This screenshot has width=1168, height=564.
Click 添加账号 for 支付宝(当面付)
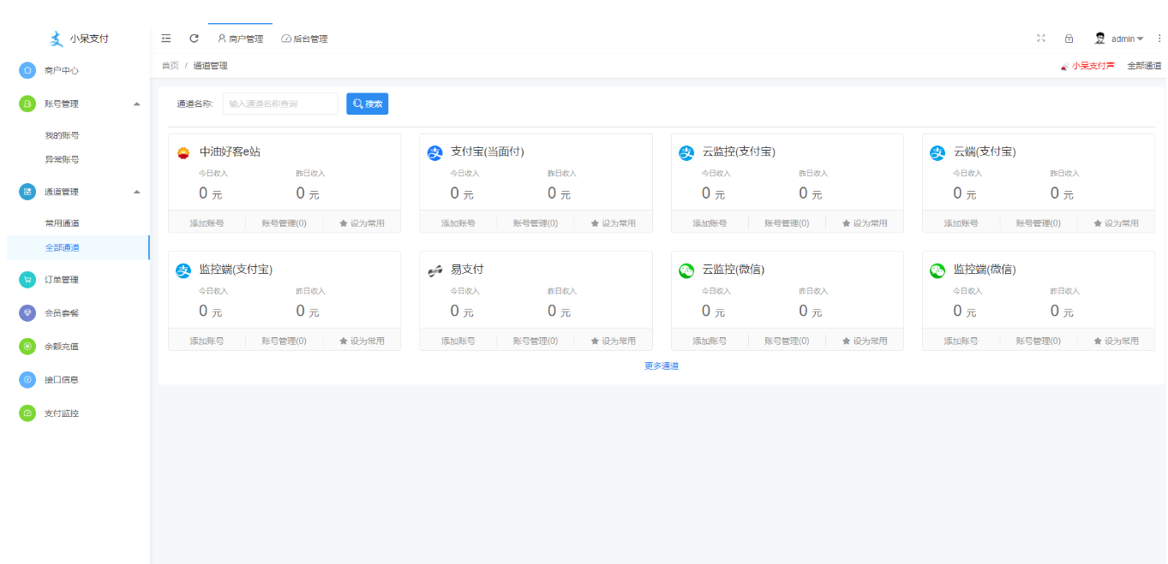(458, 223)
